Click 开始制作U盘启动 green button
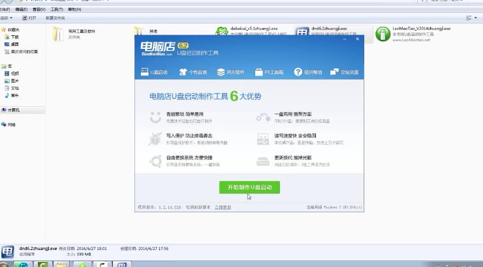Image resolution: width=483 pixels, height=267 pixels. click(x=249, y=188)
